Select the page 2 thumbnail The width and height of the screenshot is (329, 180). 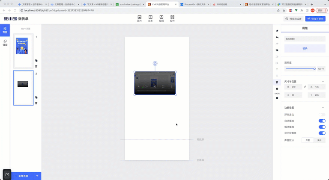23,88
